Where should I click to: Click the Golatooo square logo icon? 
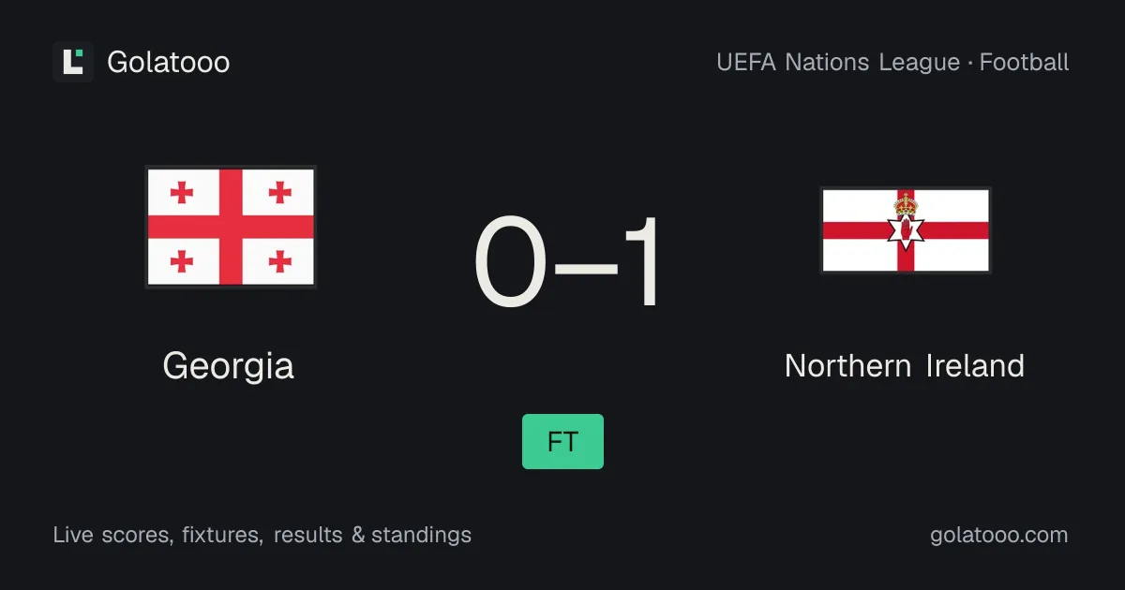[x=73, y=62]
